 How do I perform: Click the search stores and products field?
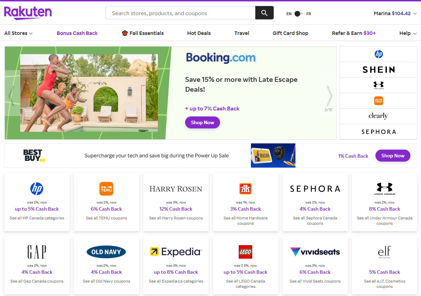(180, 13)
